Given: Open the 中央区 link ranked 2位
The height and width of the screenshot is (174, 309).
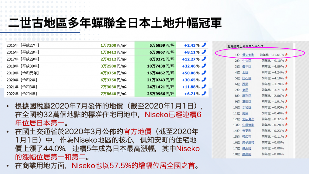Looking at the screenshot, I should point(247,61).
